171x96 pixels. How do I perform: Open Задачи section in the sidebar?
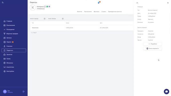(9, 42)
